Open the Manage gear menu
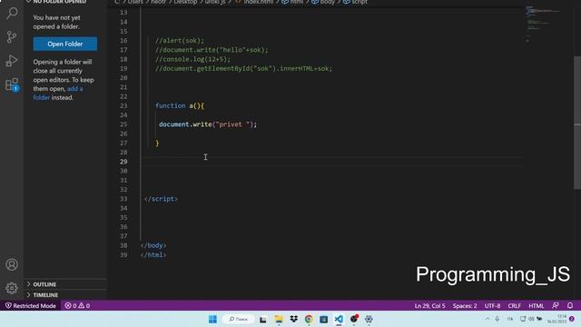 pyautogui.click(x=12, y=288)
